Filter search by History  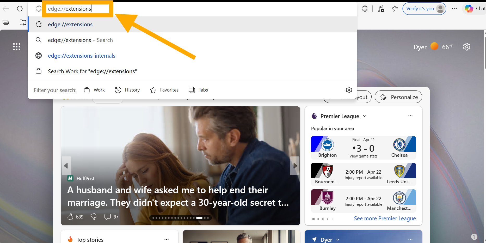[127, 90]
